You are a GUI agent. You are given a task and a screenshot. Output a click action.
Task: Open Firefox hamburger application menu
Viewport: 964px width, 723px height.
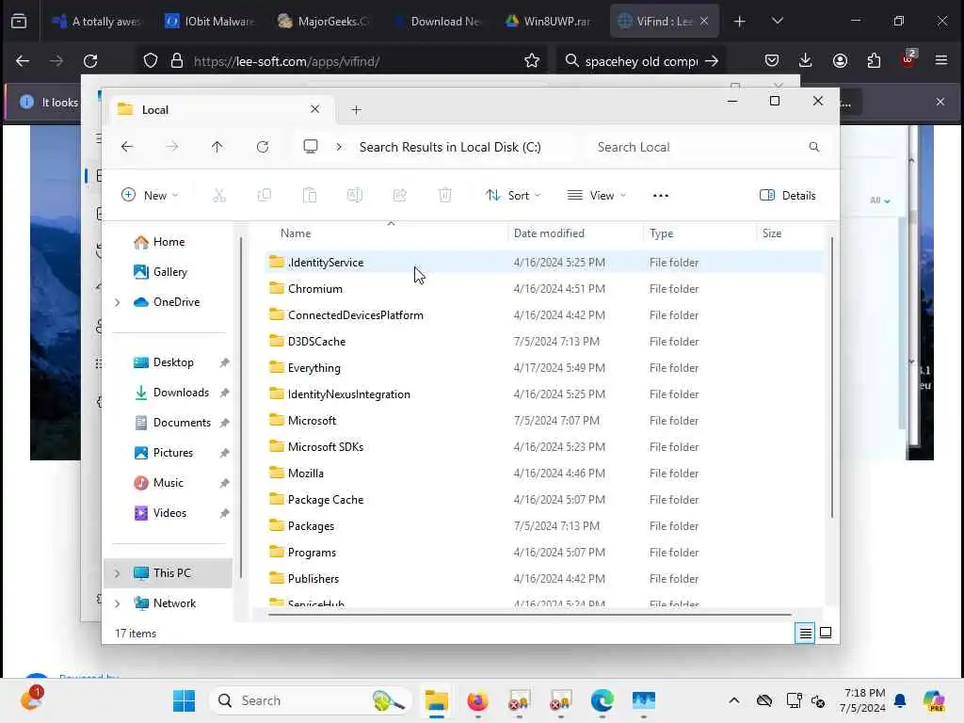(x=941, y=60)
